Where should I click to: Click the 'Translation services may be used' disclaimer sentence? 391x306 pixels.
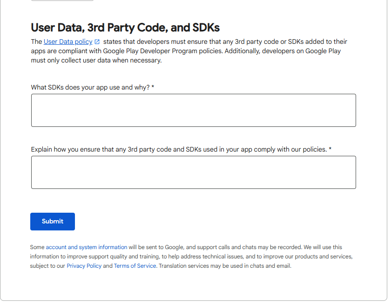pyautogui.click(x=225, y=266)
